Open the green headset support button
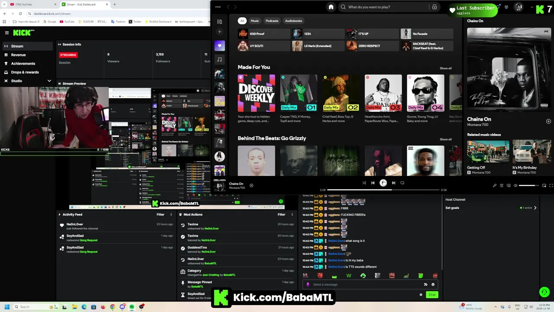 [x=544, y=292]
